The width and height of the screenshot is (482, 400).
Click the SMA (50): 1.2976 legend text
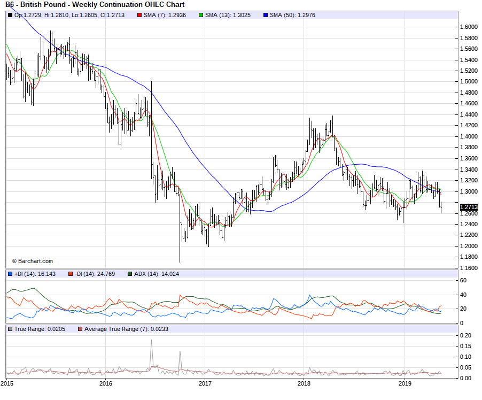[x=292, y=15]
